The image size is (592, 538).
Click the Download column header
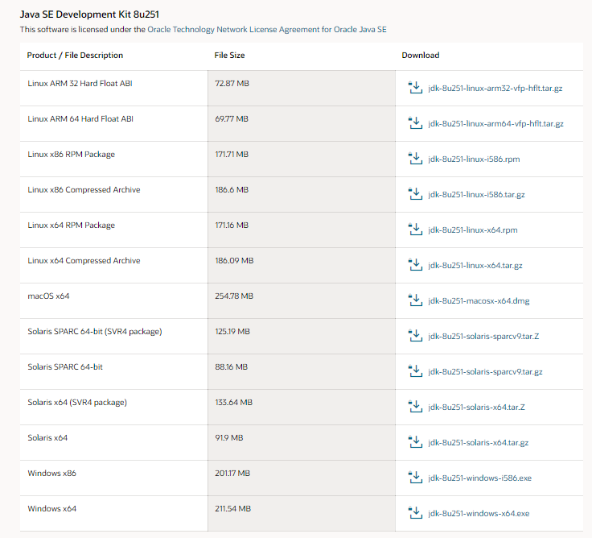click(420, 56)
